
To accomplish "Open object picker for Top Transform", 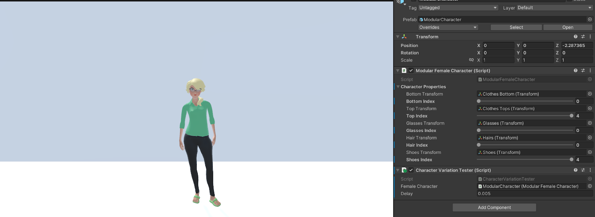I will tap(590, 108).
